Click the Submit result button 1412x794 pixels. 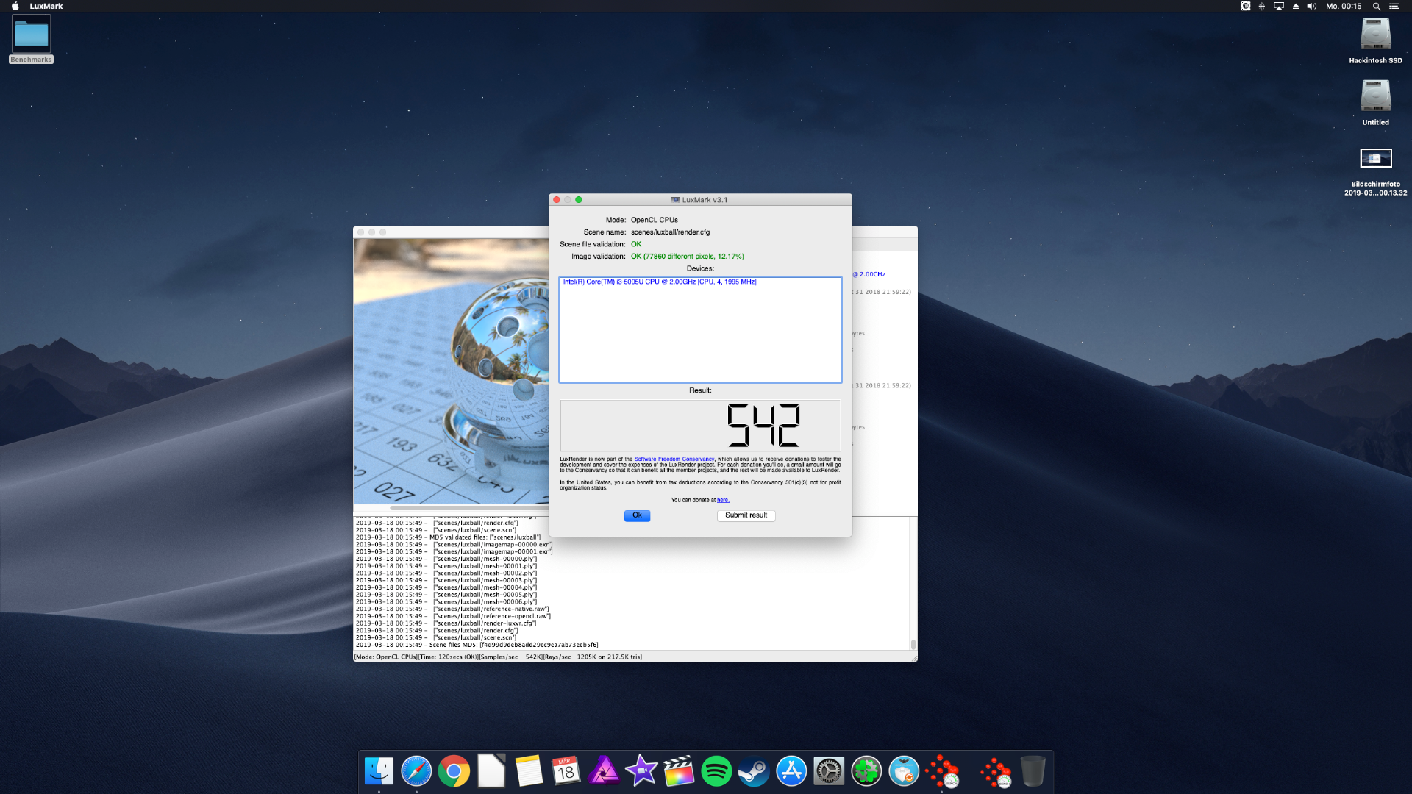click(746, 515)
